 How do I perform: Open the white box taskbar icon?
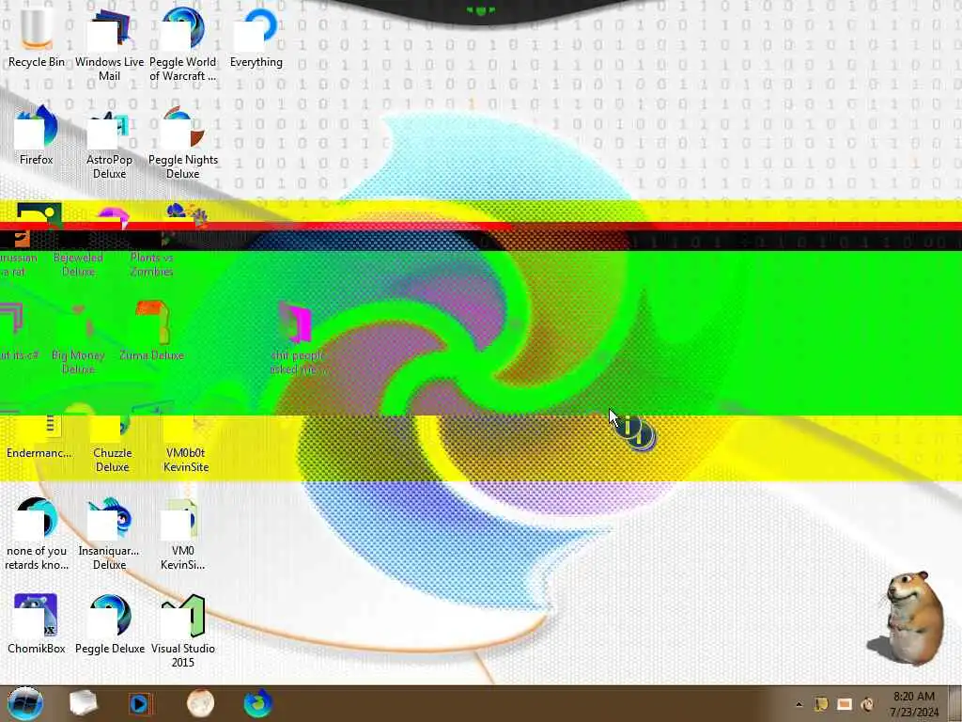83,703
